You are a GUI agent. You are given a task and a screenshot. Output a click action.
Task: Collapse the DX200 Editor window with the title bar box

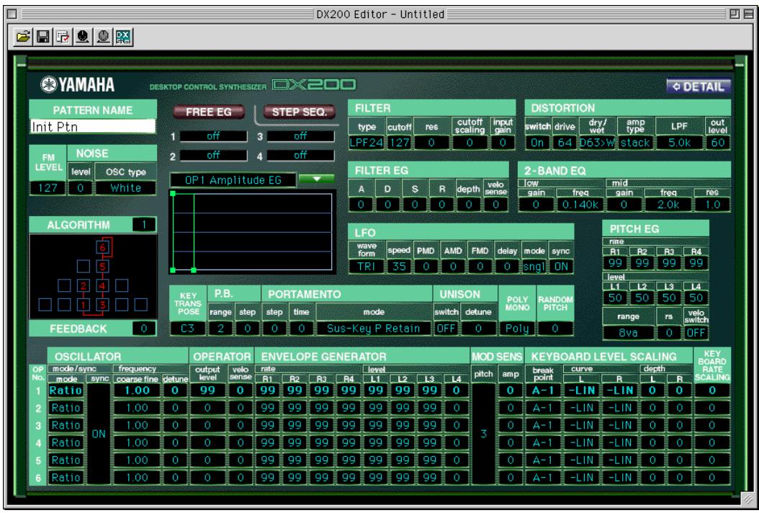748,14
